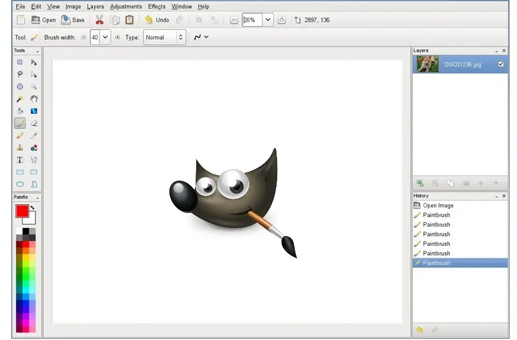Click the Open button
The height and width of the screenshot is (340, 517).
tap(43, 20)
